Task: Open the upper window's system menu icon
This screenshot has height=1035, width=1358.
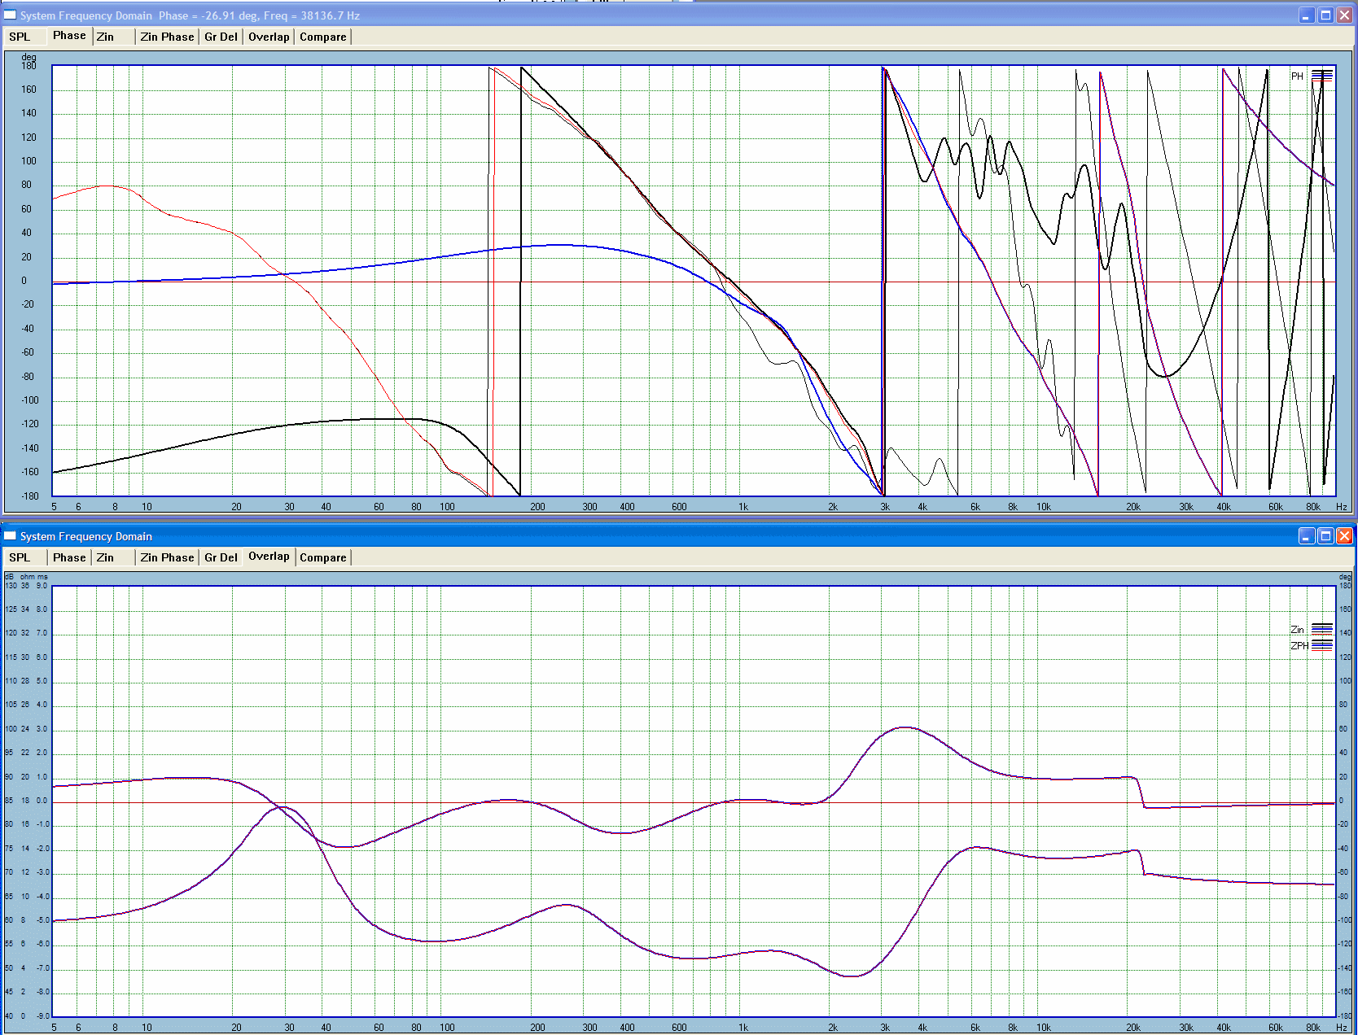Action: [10, 15]
